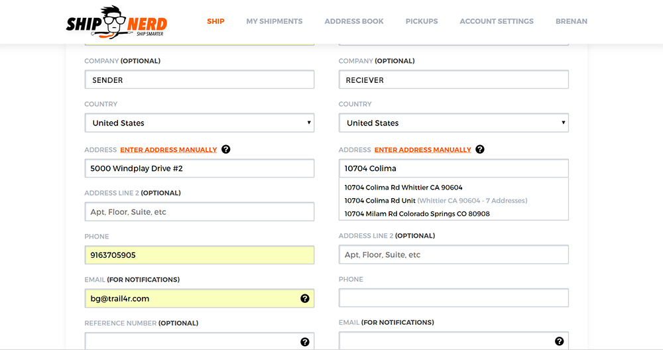
Task: Click receiver address help question-mark icon
Action: [x=480, y=150]
